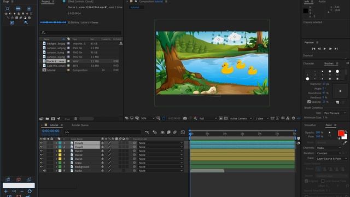The height and width of the screenshot is (197, 350).
Task: Step forward one frame in Preview panel
Action: (x=330, y=49)
